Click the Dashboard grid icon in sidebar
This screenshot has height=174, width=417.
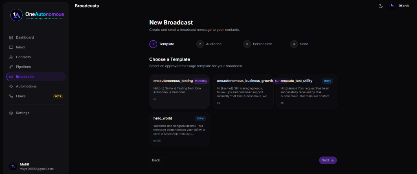coord(11,37)
